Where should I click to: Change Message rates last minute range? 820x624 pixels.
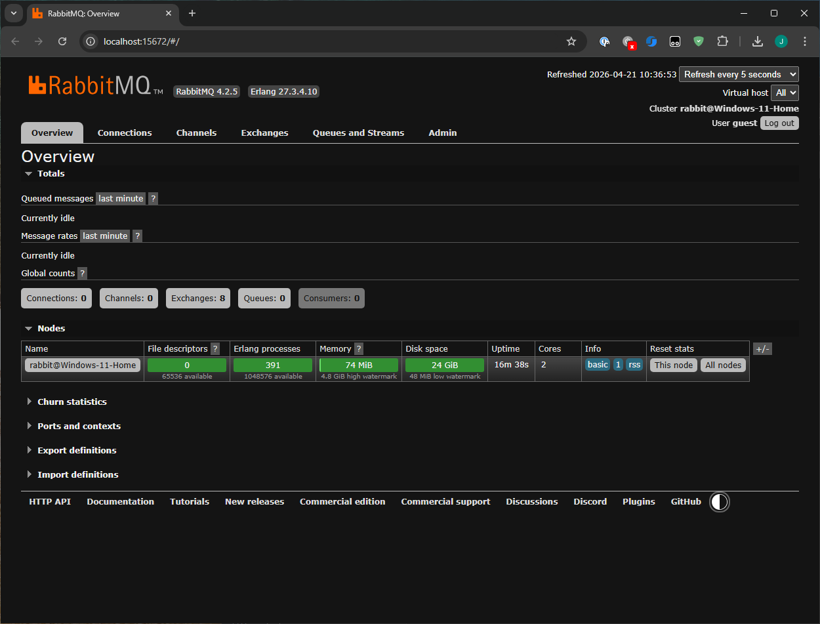[x=105, y=236]
